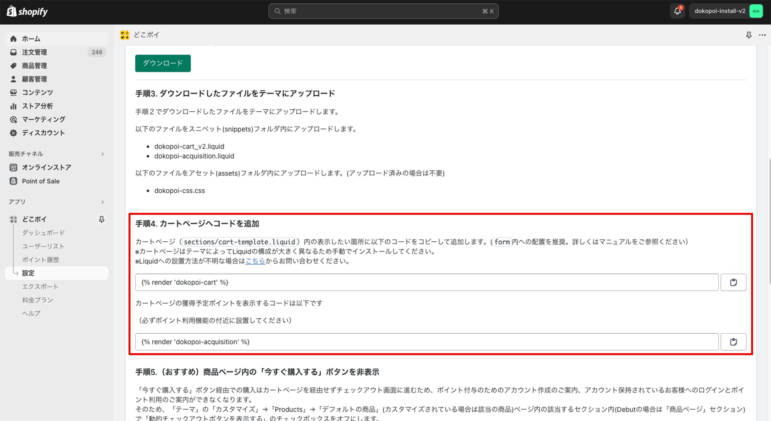
Task: Open ダッシュボード sub-item
Action: [x=43, y=233]
